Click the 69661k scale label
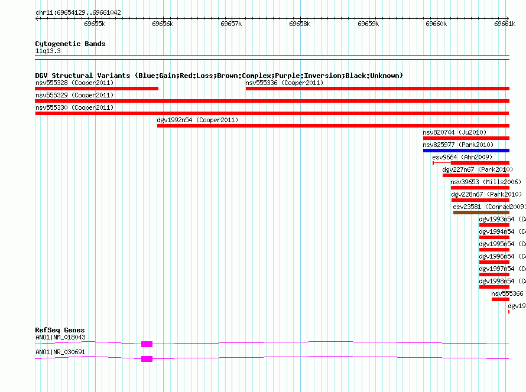Image resolution: width=526 pixels, height=392 pixels. [x=505, y=24]
